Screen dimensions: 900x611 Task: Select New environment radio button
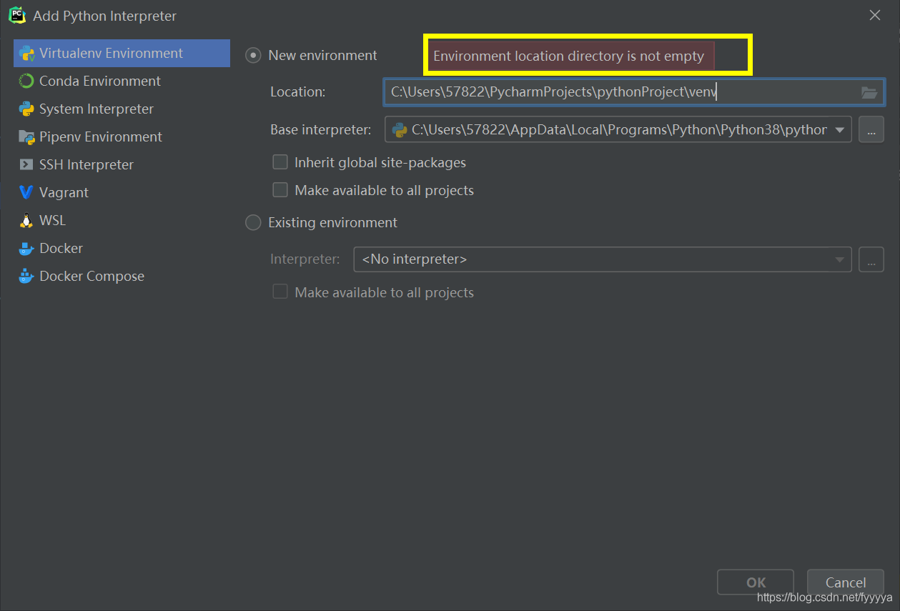click(253, 56)
